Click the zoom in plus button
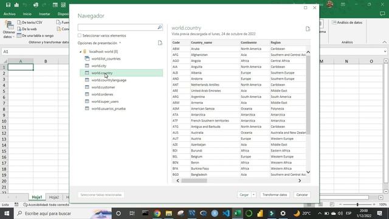389x219 pixels. click(x=374, y=204)
